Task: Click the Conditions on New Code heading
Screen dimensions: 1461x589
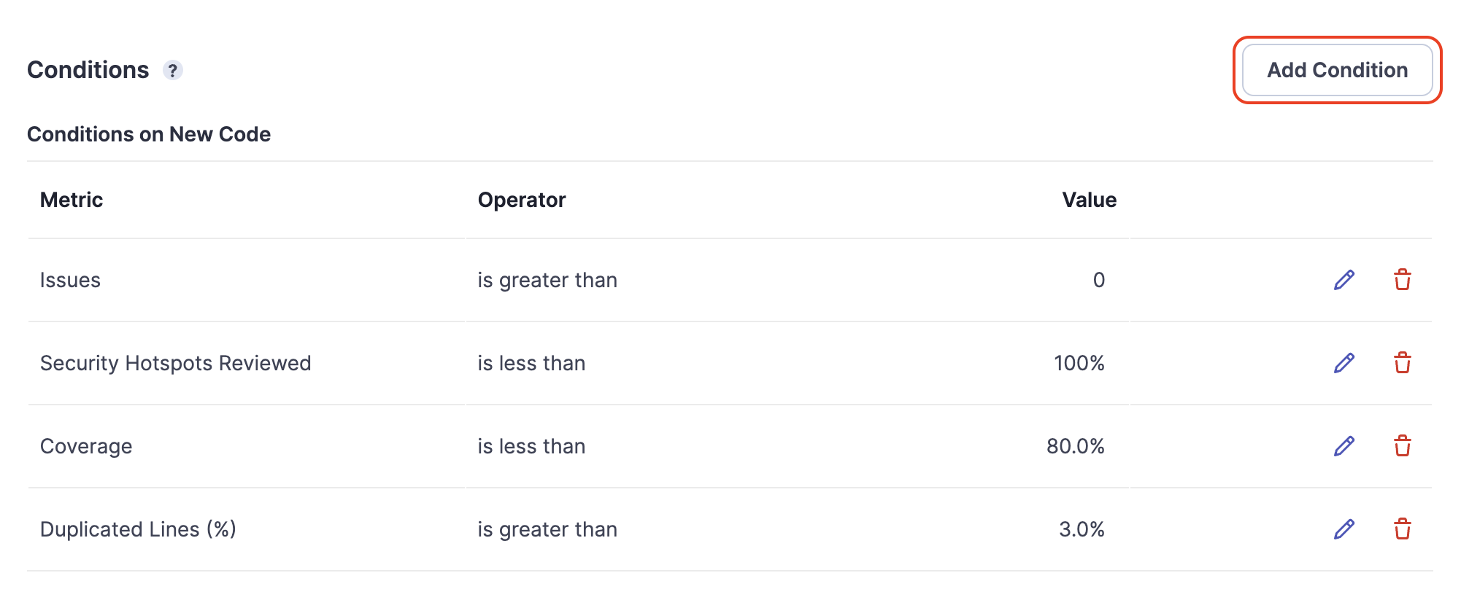Action: point(149,134)
